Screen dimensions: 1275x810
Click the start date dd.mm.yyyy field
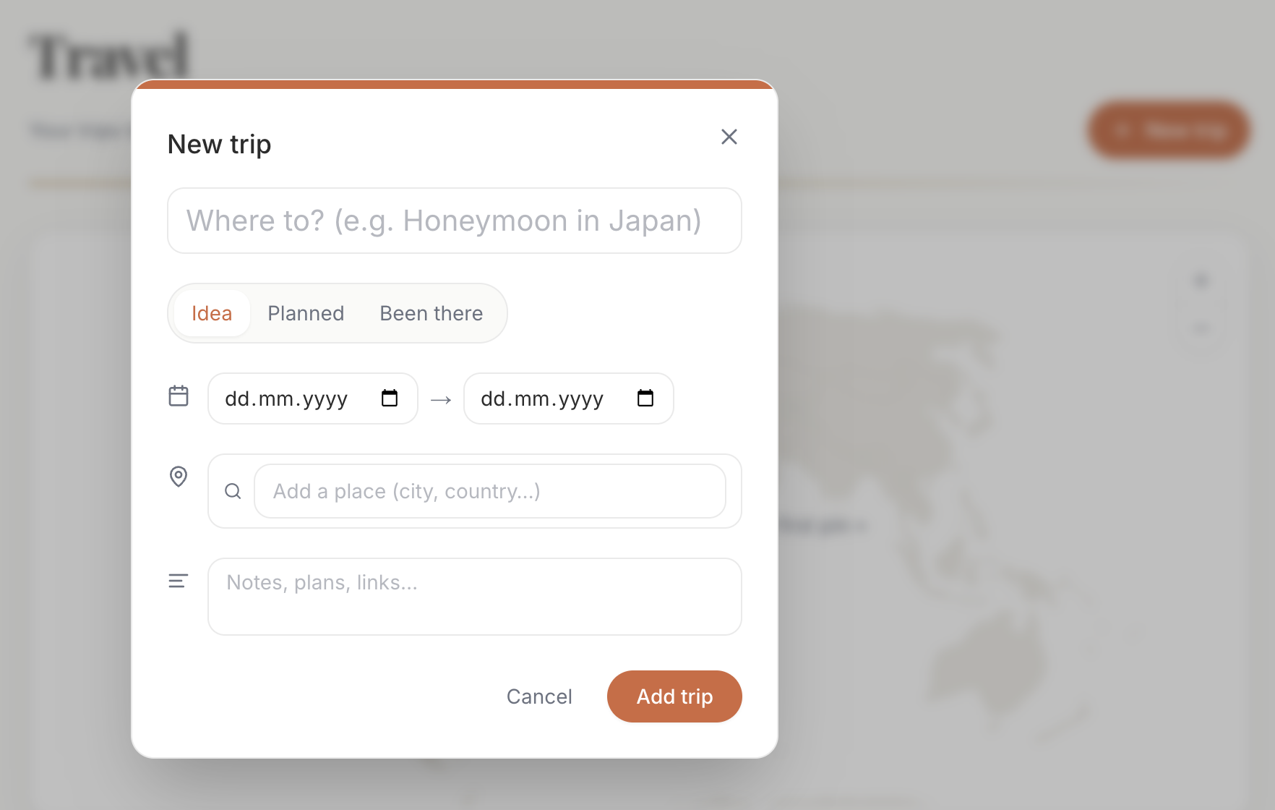coord(313,398)
